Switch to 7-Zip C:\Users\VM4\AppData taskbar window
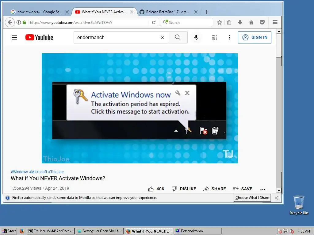The height and width of the screenshot is (235, 314). [51, 231]
